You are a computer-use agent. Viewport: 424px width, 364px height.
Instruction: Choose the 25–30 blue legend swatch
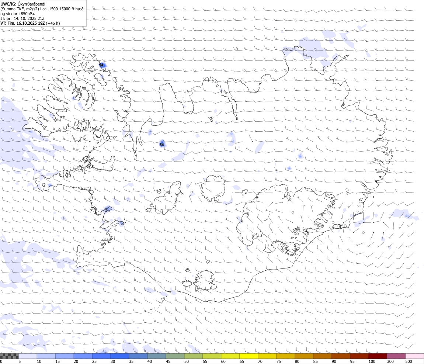pos(101,356)
